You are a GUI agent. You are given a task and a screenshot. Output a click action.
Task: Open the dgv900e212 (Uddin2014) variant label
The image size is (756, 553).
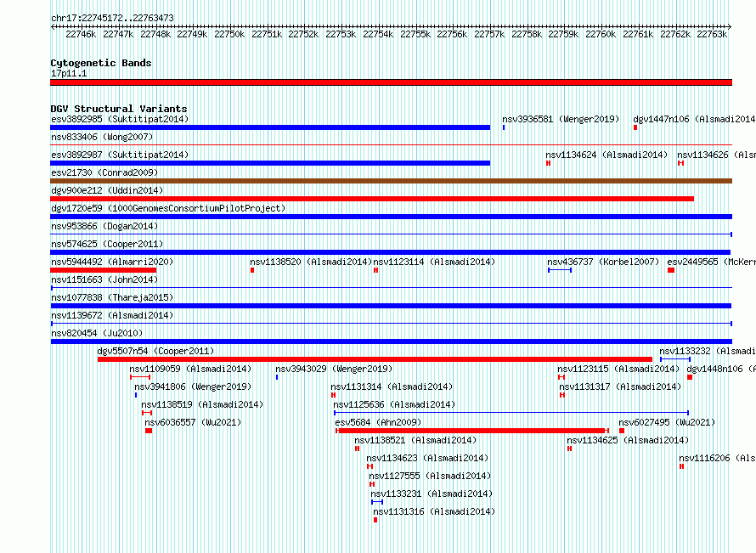click(107, 190)
